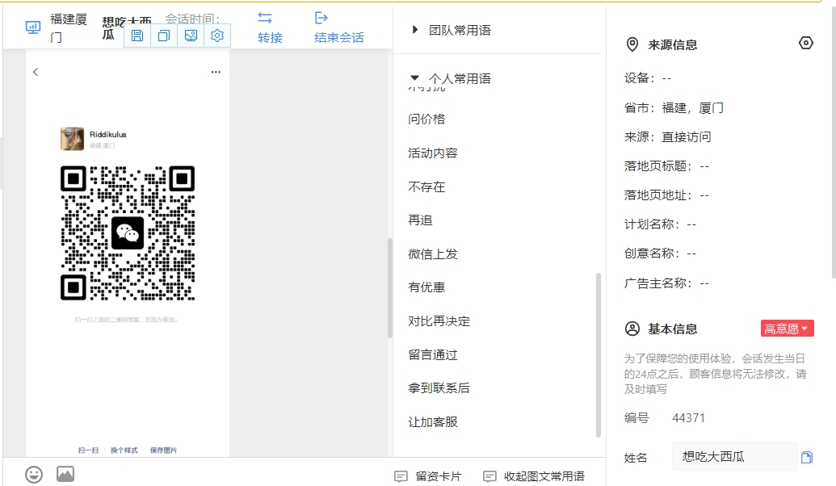The image size is (836, 486).
Task: Click the 落地页标题 row
Action: 666,166
